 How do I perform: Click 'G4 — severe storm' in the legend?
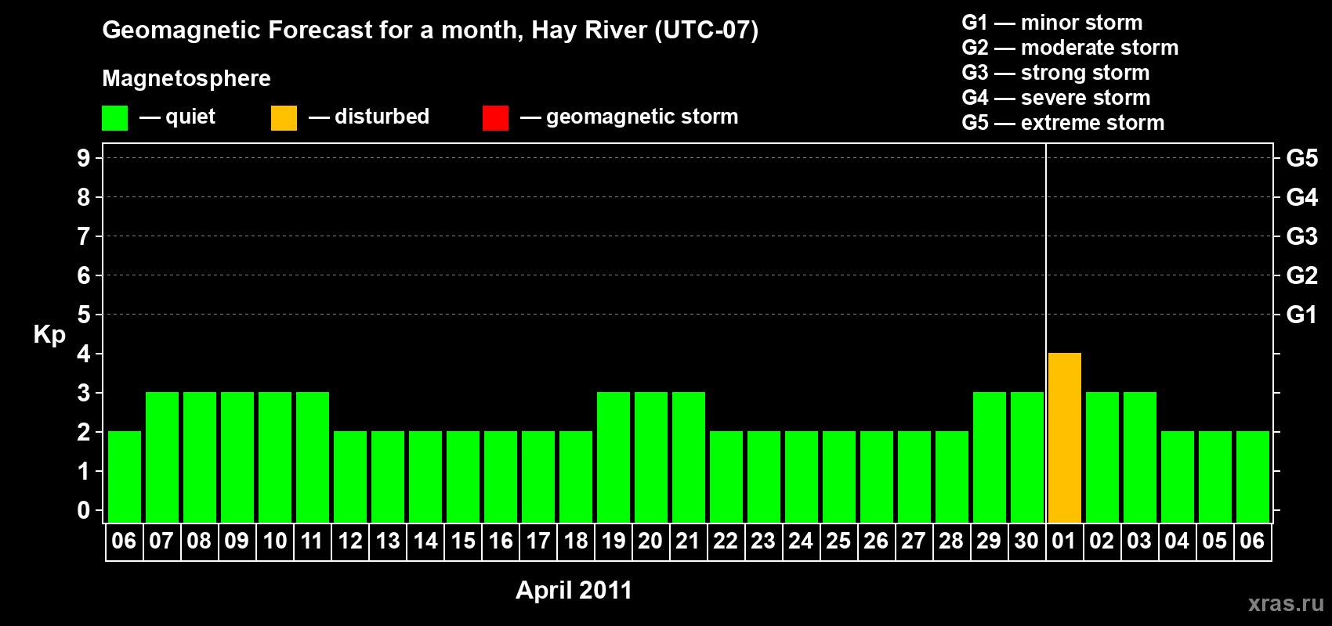tap(1055, 98)
